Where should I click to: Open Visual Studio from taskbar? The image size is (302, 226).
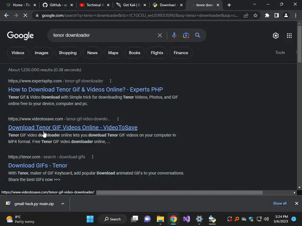pos(186,219)
